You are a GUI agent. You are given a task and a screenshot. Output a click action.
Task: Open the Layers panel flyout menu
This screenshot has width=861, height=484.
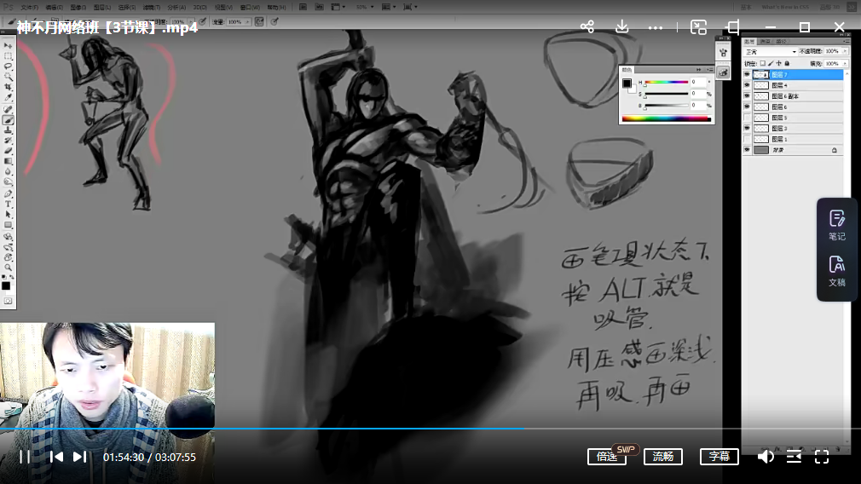pos(847,42)
